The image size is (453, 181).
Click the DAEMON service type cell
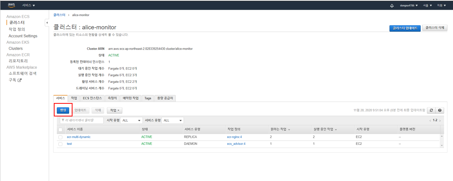tap(191, 144)
